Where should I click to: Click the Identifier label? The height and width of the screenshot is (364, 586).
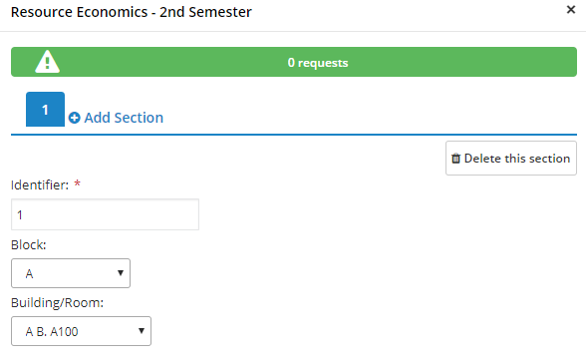pyautogui.click(x=40, y=184)
